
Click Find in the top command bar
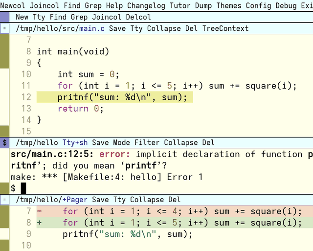[x=72, y=5]
